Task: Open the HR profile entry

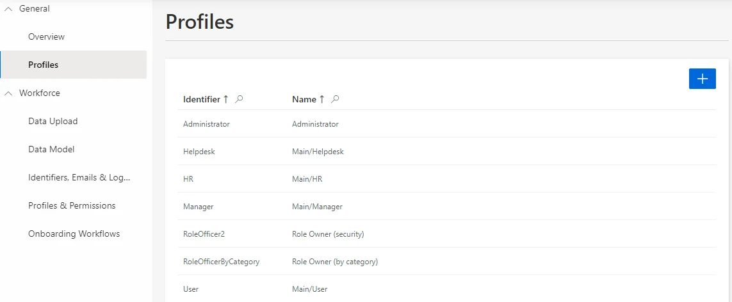Action: [x=188, y=179]
